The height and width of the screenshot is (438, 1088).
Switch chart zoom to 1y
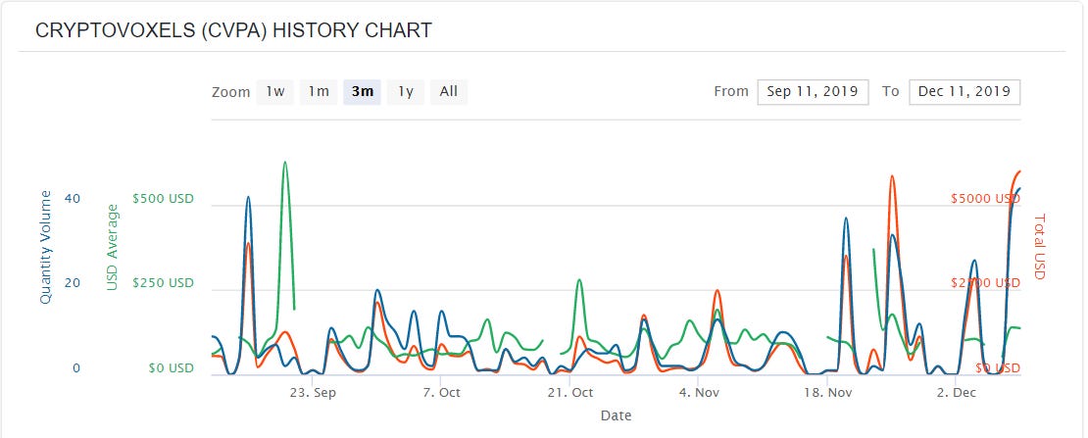406,92
